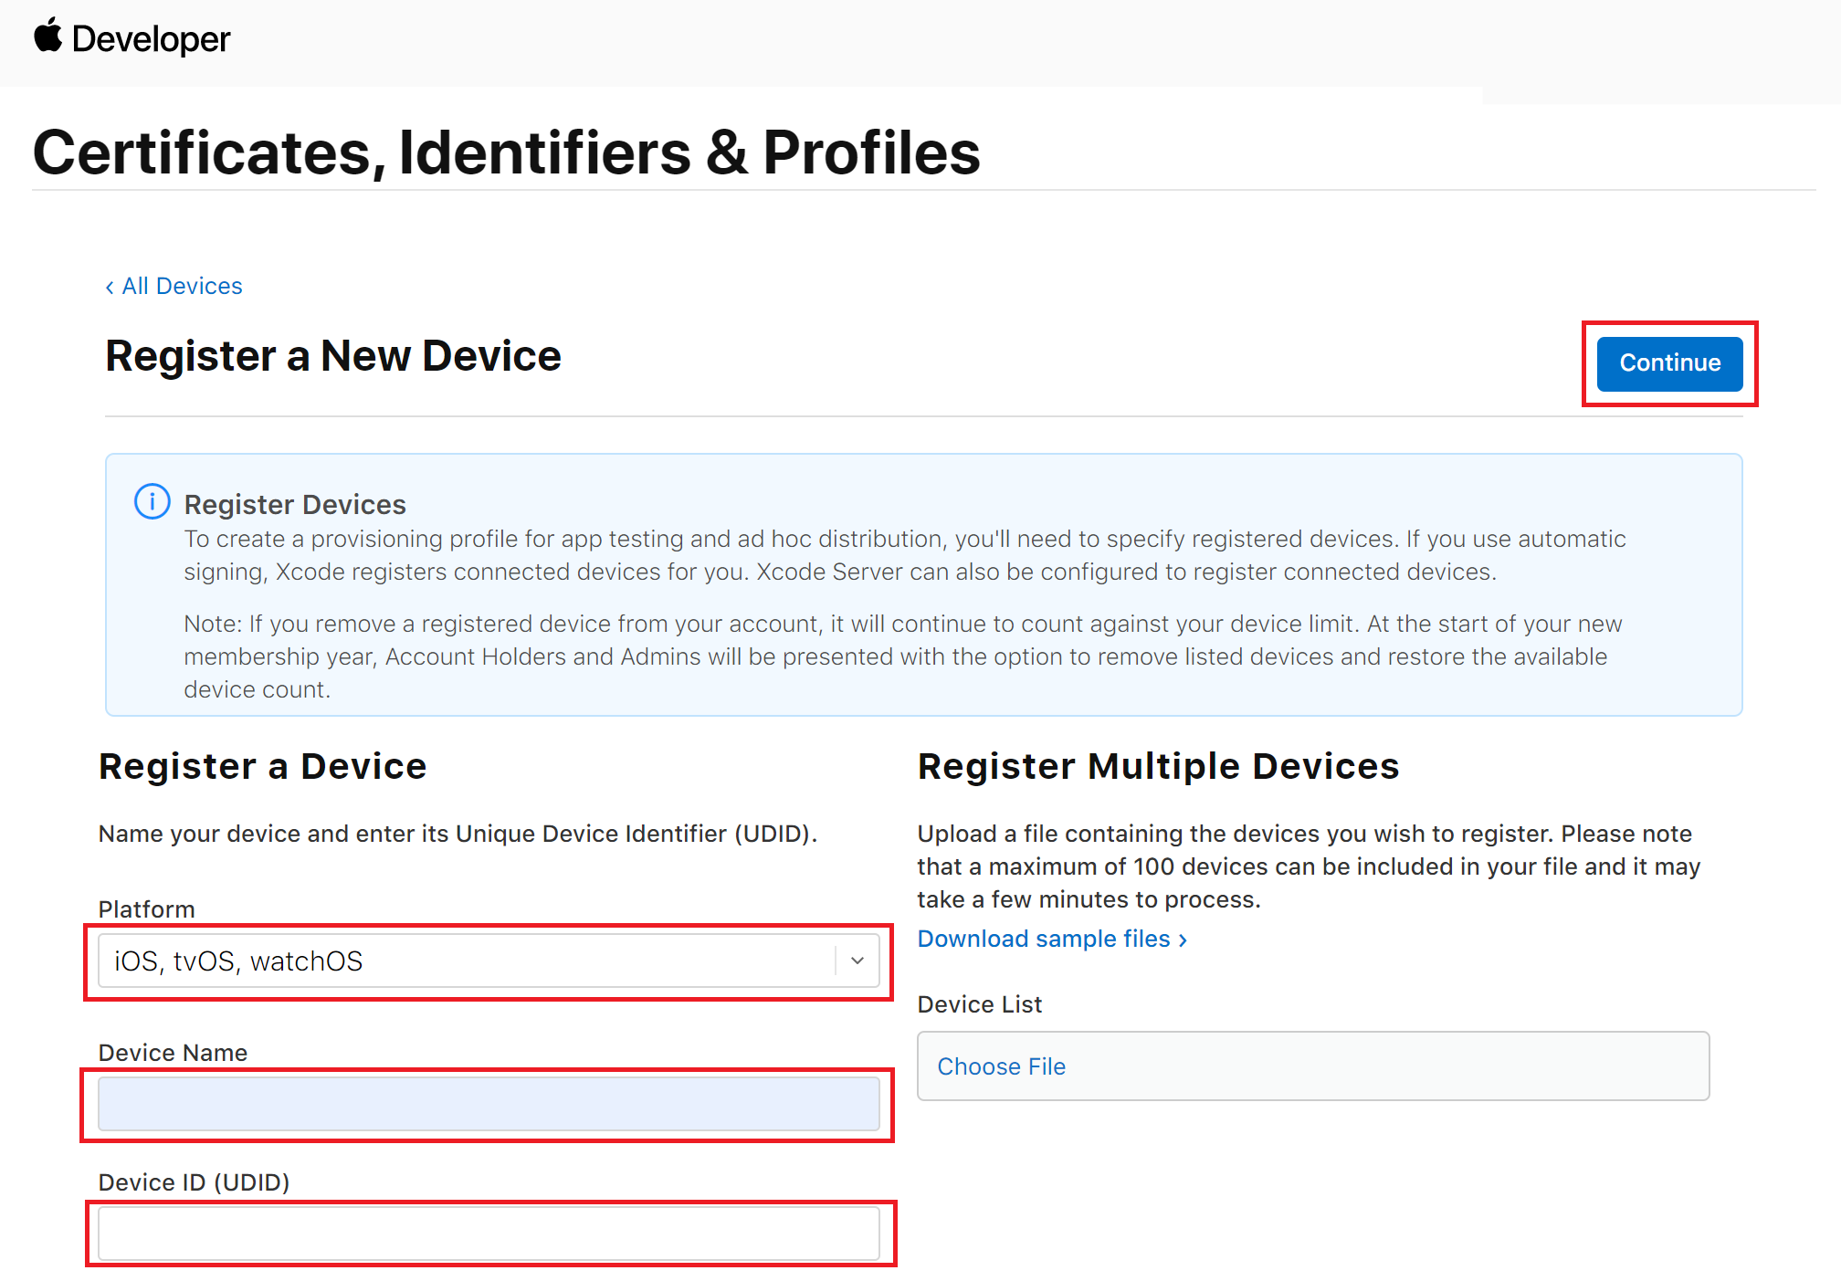1841x1281 pixels.
Task: Open Download sample files link
Action: tap(1052, 939)
